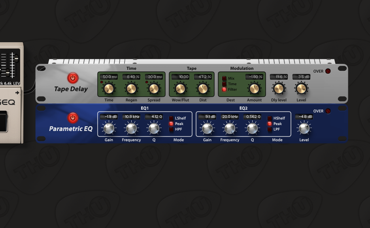370x228 pixels.
Task: Click the Tape Delay title label
Action: tap(71, 89)
